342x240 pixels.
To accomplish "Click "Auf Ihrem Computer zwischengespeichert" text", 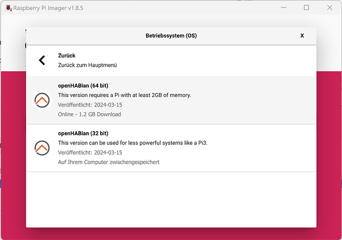I will tap(109, 162).
